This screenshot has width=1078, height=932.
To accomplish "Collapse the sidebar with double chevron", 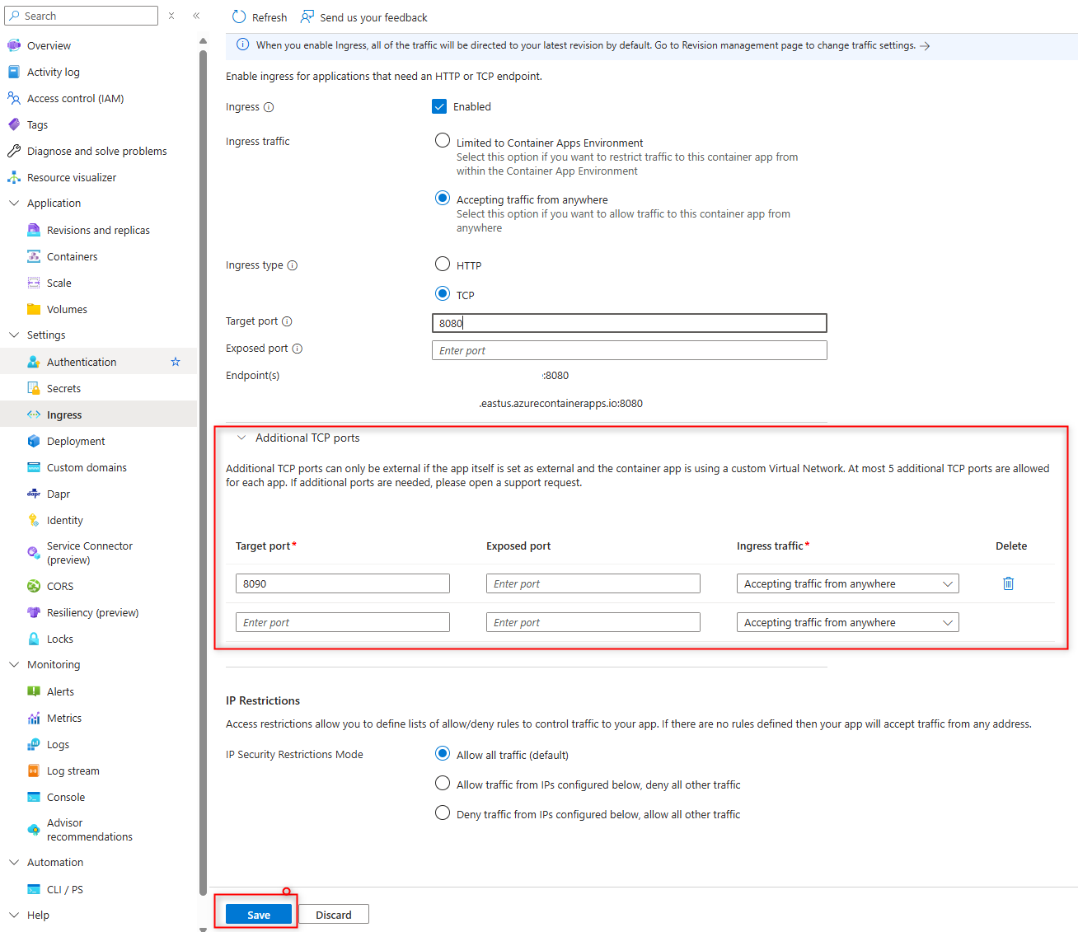I will pyautogui.click(x=196, y=16).
